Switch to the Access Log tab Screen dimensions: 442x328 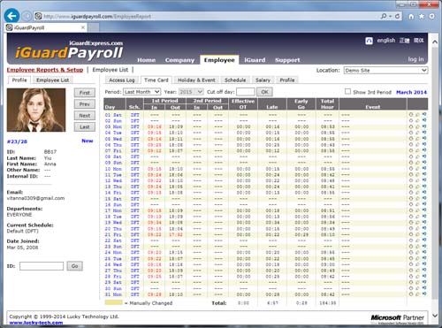tap(122, 80)
